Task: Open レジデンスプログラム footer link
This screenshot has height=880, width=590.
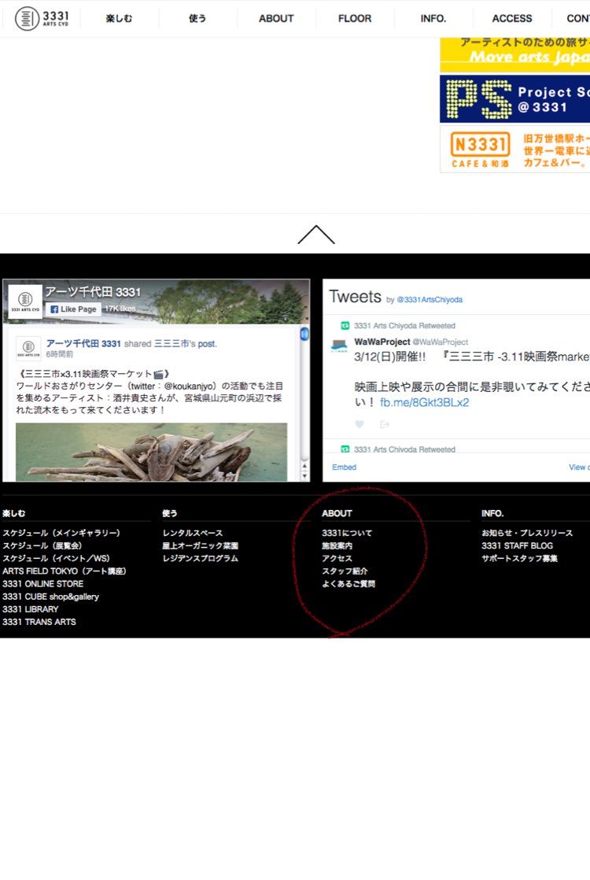Action: click(201, 558)
